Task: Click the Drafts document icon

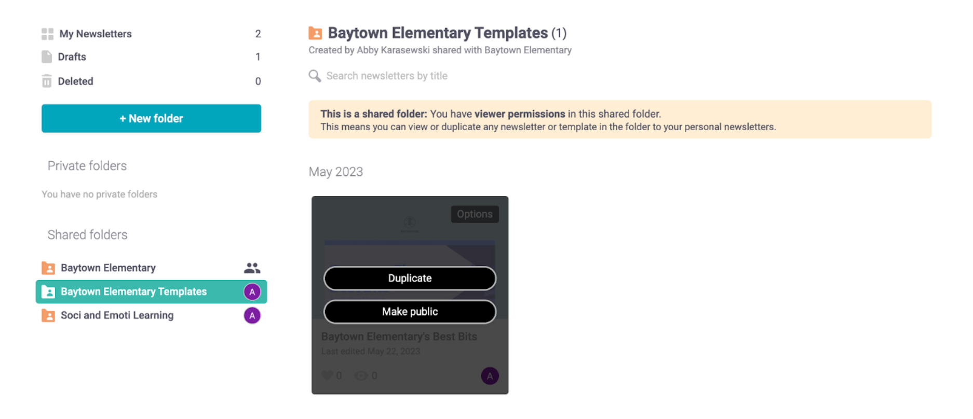Action: [x=47, y=57]
